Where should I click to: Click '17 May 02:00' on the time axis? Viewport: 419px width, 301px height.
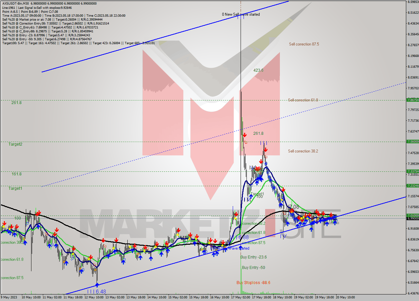[241, 297]
